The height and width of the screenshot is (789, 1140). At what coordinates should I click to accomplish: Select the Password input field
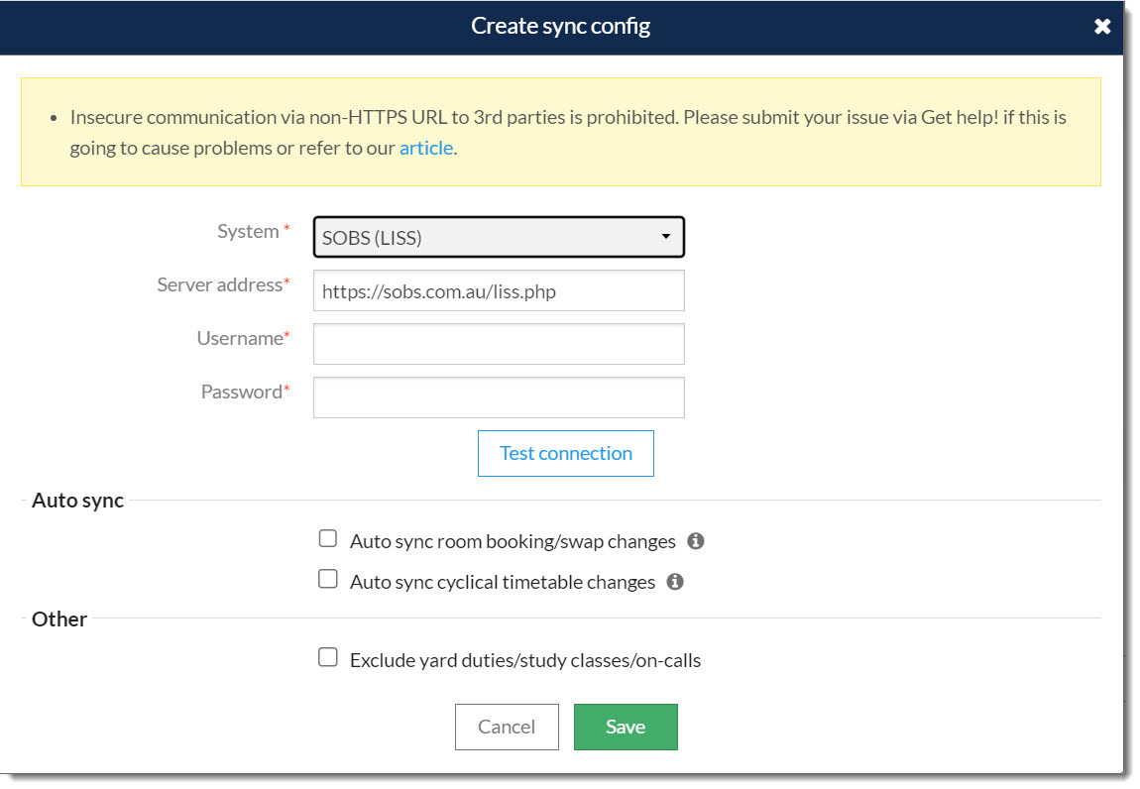tap(498, 397)
